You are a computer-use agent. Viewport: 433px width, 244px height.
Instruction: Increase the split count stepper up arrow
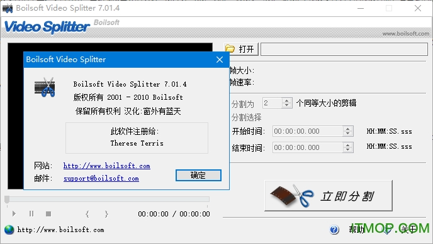pos(287,101)
